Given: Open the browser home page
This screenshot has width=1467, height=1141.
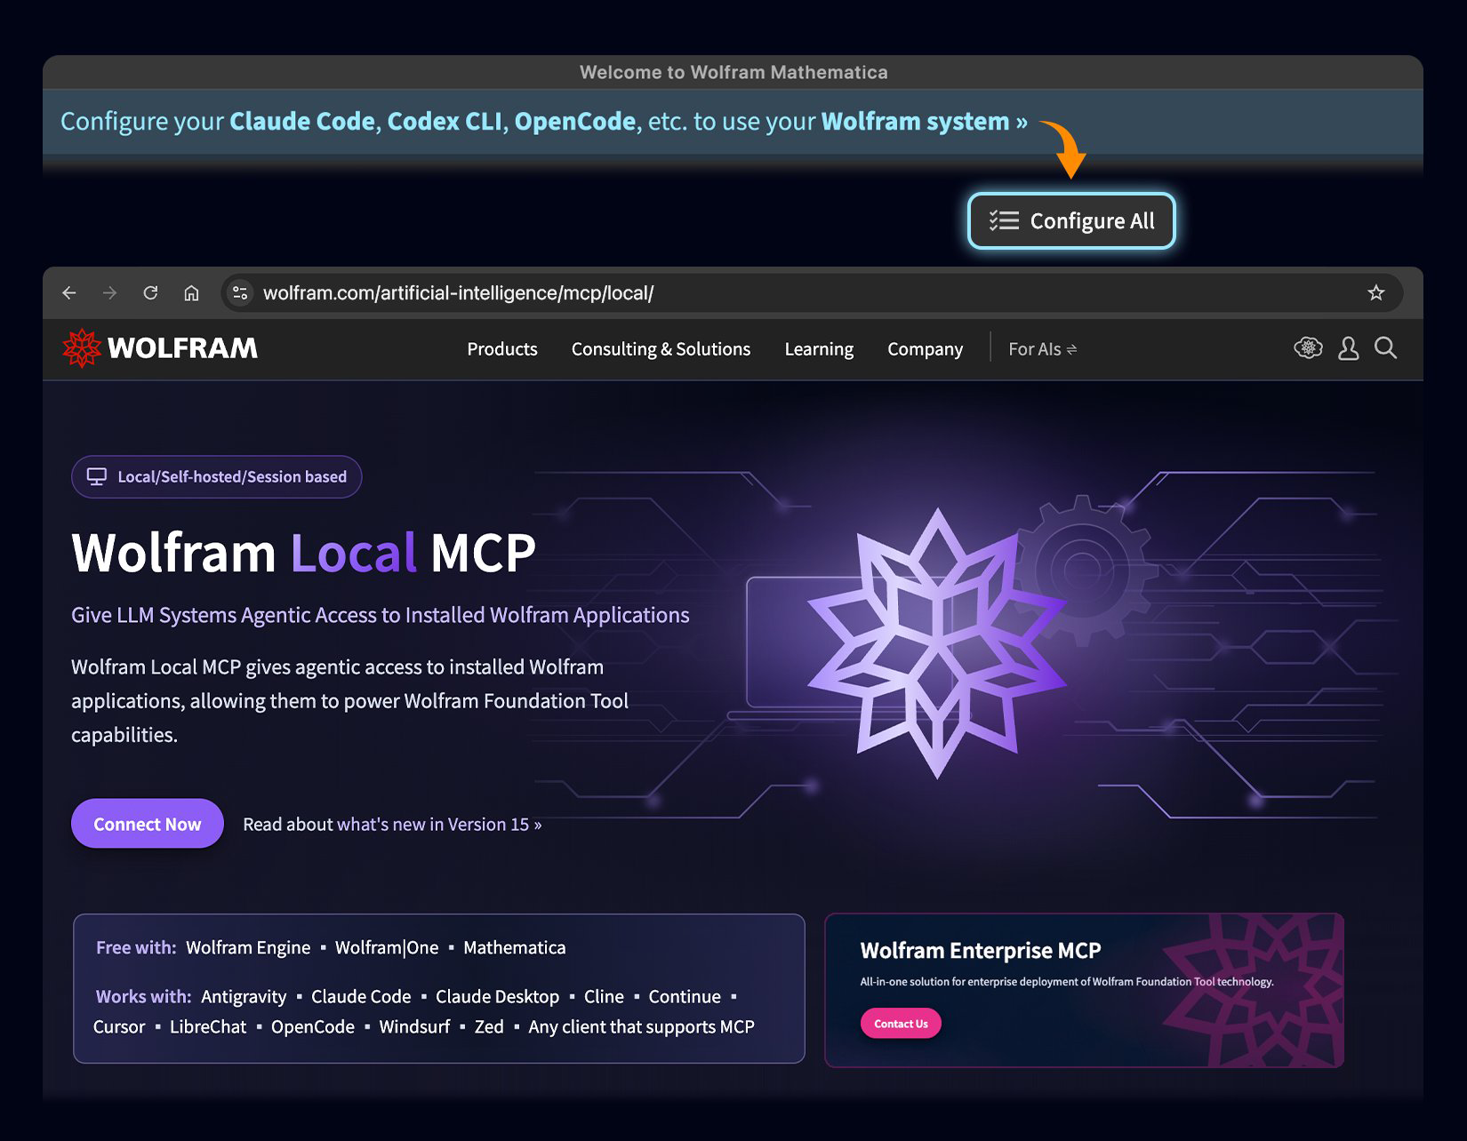Looking at the screenshot, I should click(x=191, y=292).
